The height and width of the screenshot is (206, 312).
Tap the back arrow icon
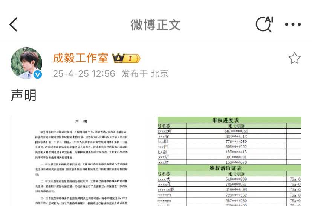point(14,24)
